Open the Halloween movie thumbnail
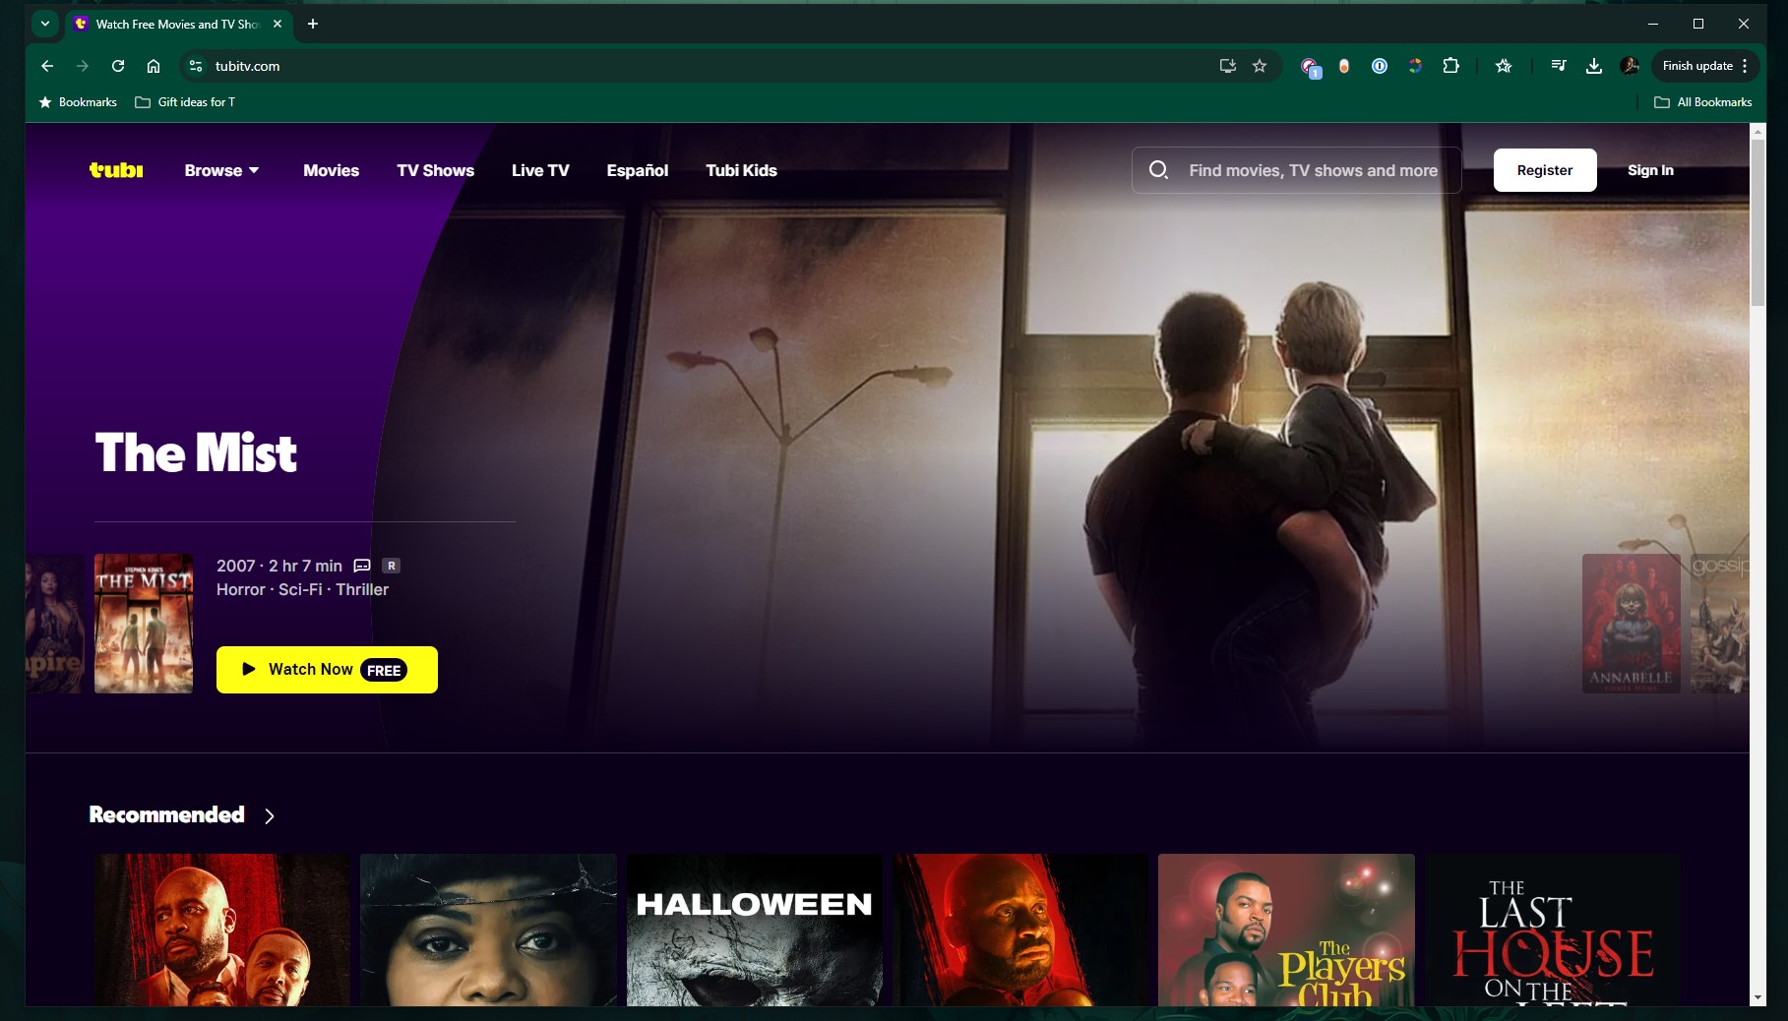This screenshot has width=1788, height=1021. click(754, 931)
